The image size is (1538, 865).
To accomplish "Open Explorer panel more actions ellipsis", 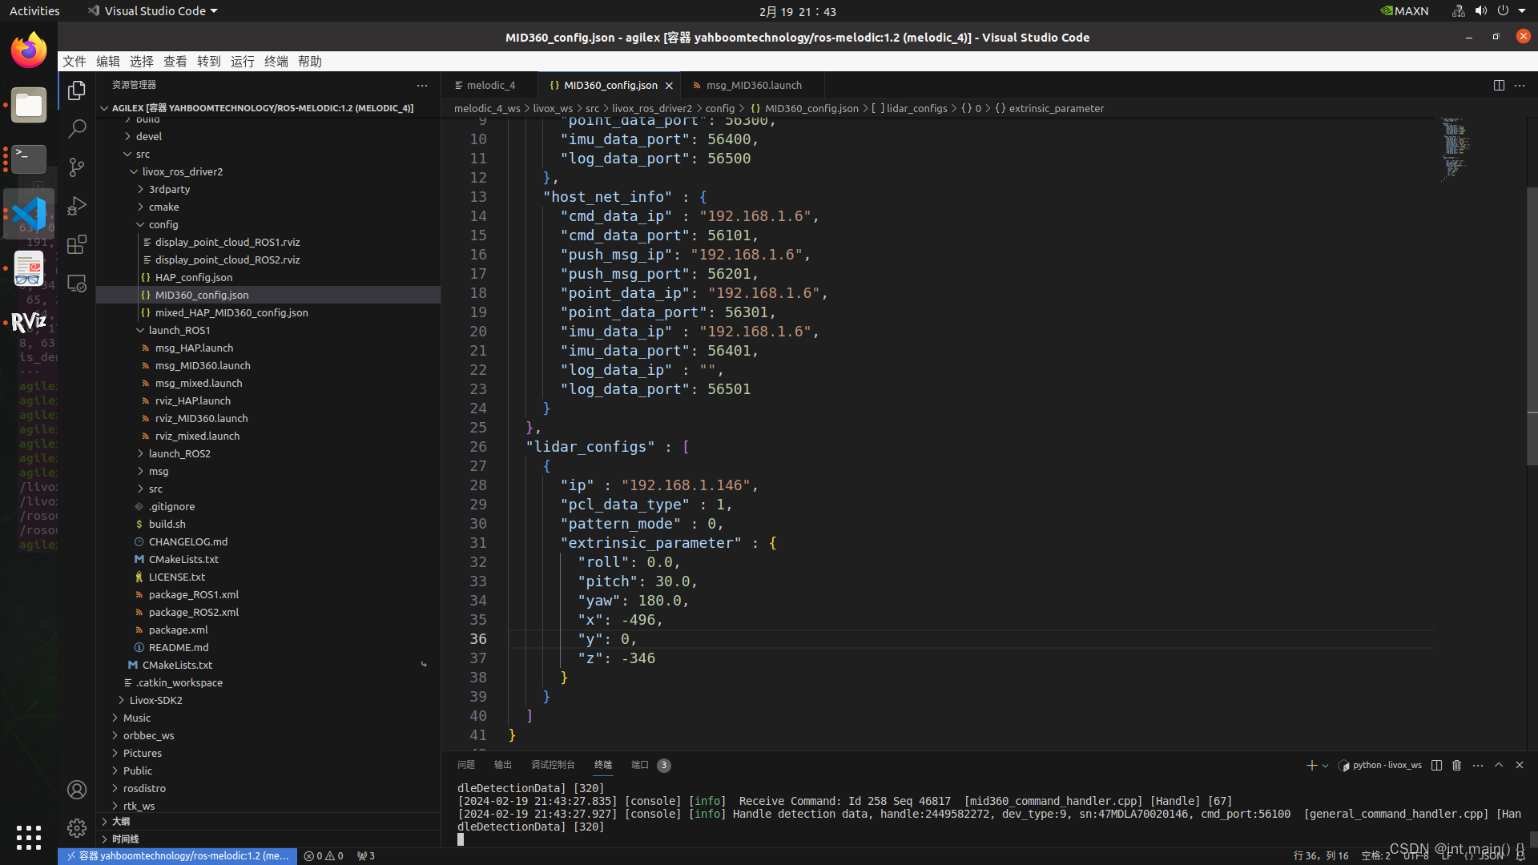I will click(x=422, y=85).
